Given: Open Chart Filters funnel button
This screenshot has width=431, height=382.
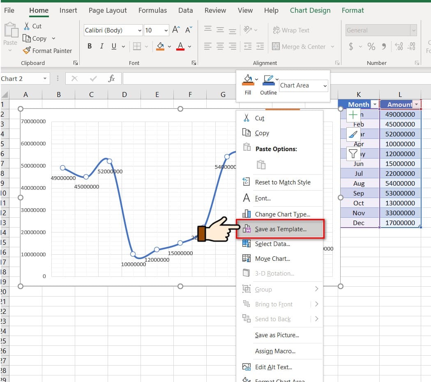Looking at the screenshot, I should 353,154.
